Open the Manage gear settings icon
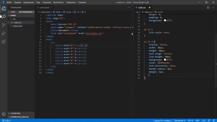Viewport: 217px width, 122px height. pyautogui.click(x=4, y=114)
